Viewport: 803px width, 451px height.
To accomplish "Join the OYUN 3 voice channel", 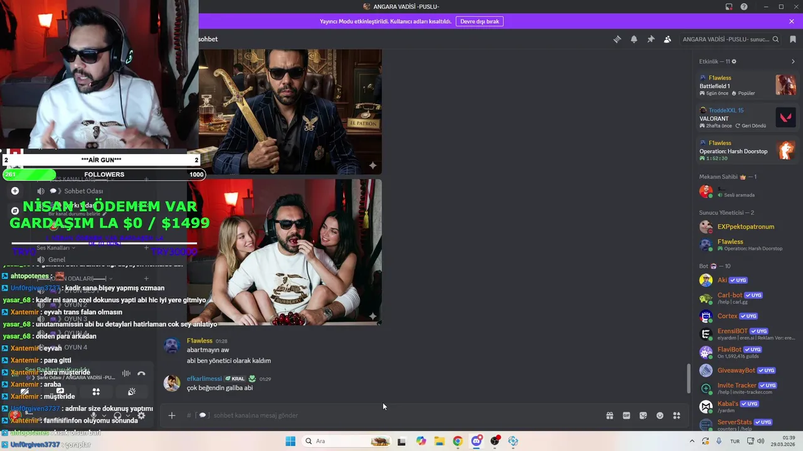I will pyautogui.click(x=76, y=319).
